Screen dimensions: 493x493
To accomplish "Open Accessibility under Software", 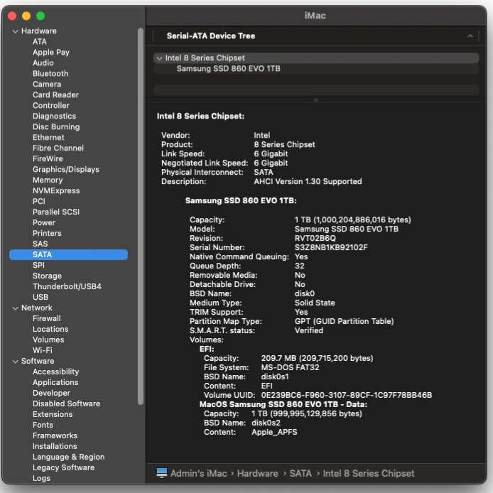I will coord(56,372).
